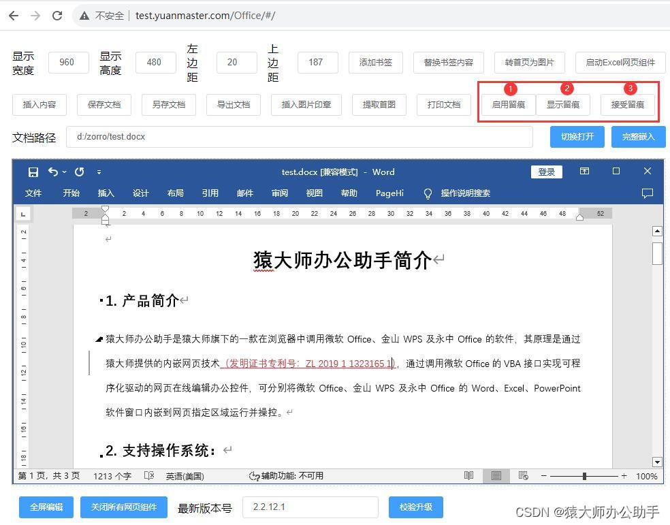Click the browser forward arrow
This screenshot has width=670, height=525.
pyautogui.click(x=35, y=16)
